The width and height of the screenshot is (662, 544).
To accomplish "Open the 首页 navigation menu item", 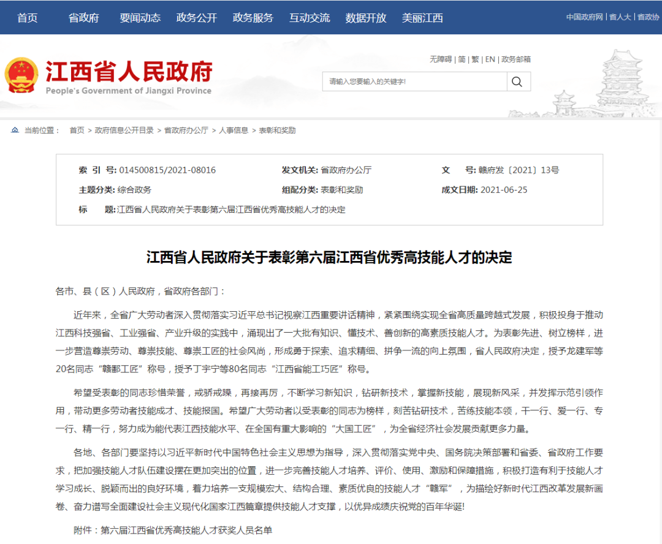I will [x=28, y=18].
